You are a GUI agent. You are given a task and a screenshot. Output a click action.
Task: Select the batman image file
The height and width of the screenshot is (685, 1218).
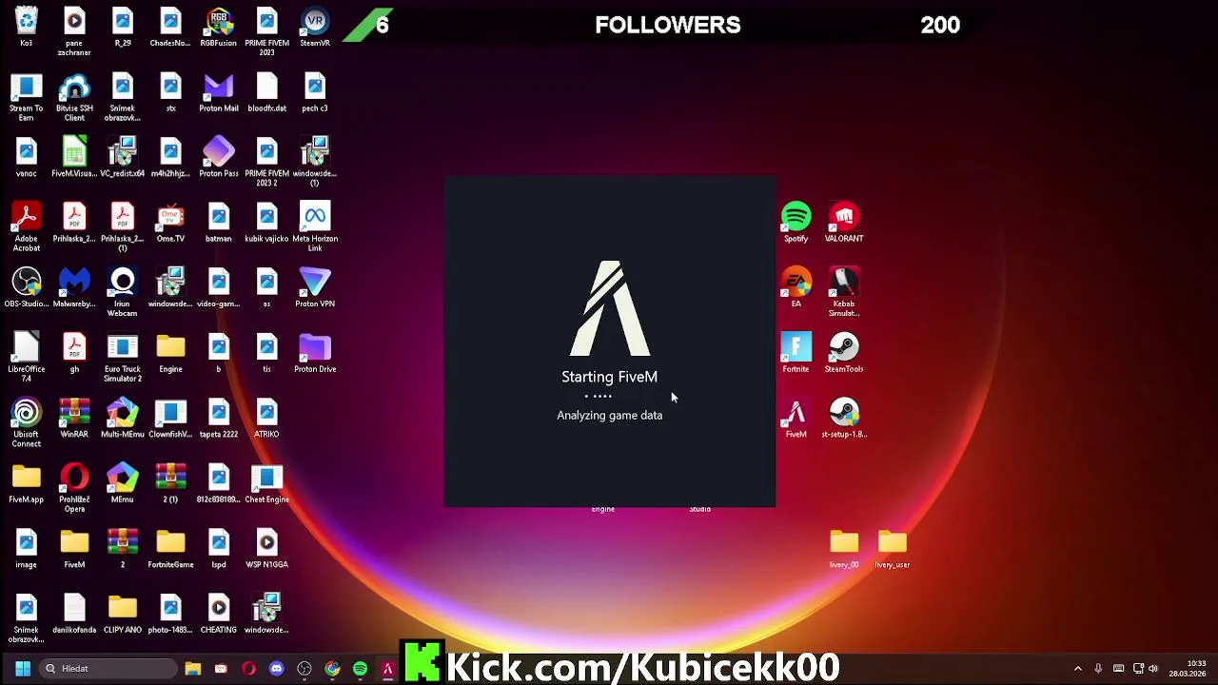[219, 223]
